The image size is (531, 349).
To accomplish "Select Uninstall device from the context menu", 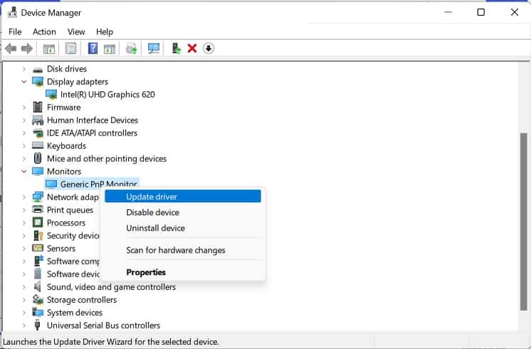I will [155, 228].
